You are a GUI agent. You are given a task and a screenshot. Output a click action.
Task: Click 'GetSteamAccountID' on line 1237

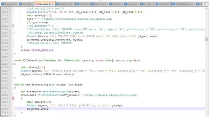tap(55, 92)
